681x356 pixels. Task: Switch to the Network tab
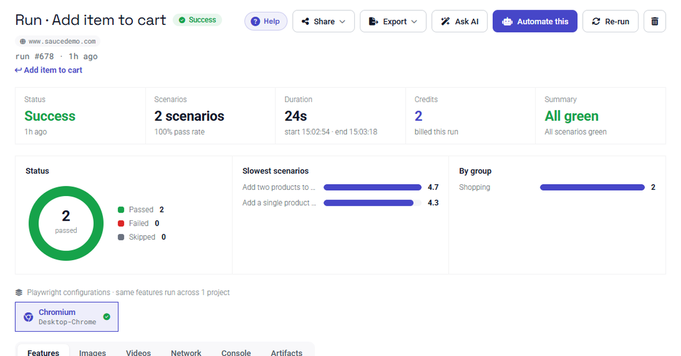(186, 353)
